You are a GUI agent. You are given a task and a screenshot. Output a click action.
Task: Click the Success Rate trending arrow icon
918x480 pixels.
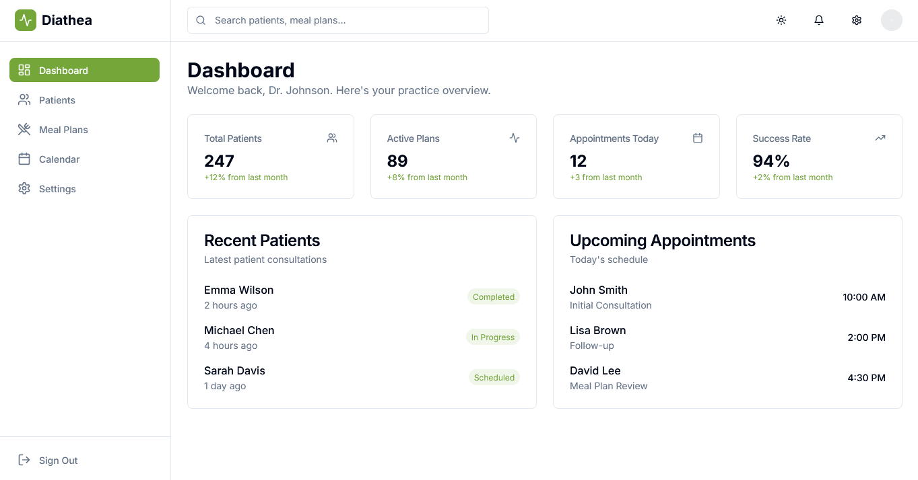tap(880, 138)
